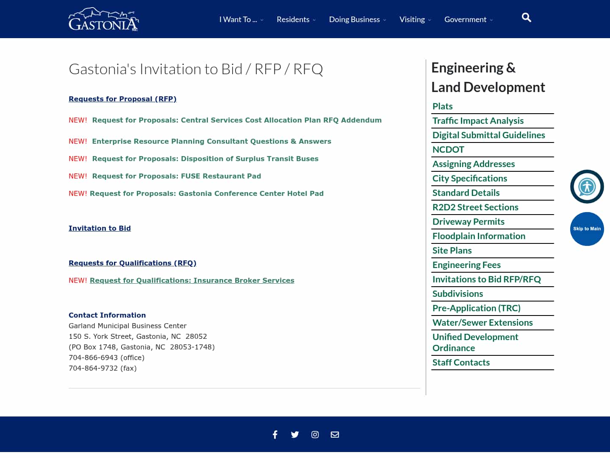The image size is (610, 458).
Task: Click the I Want To navigation item
Action: pos(238,19)
